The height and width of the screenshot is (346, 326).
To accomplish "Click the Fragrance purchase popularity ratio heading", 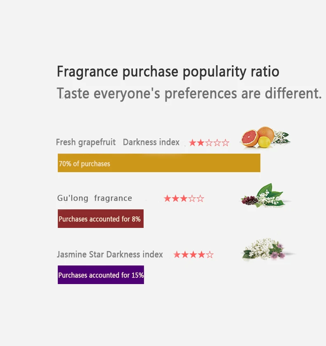I will 168,71.
